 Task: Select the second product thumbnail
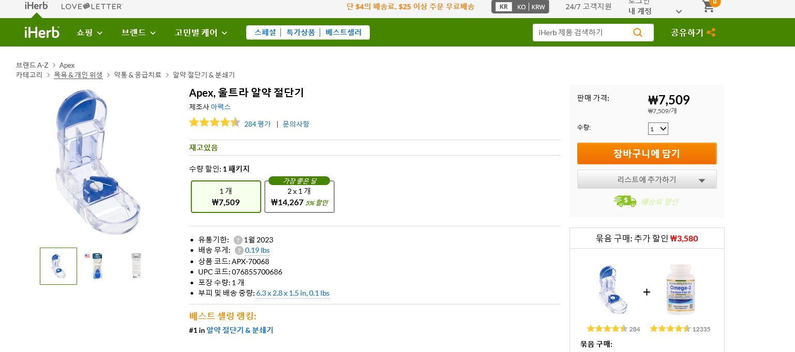tap(97, 266)
